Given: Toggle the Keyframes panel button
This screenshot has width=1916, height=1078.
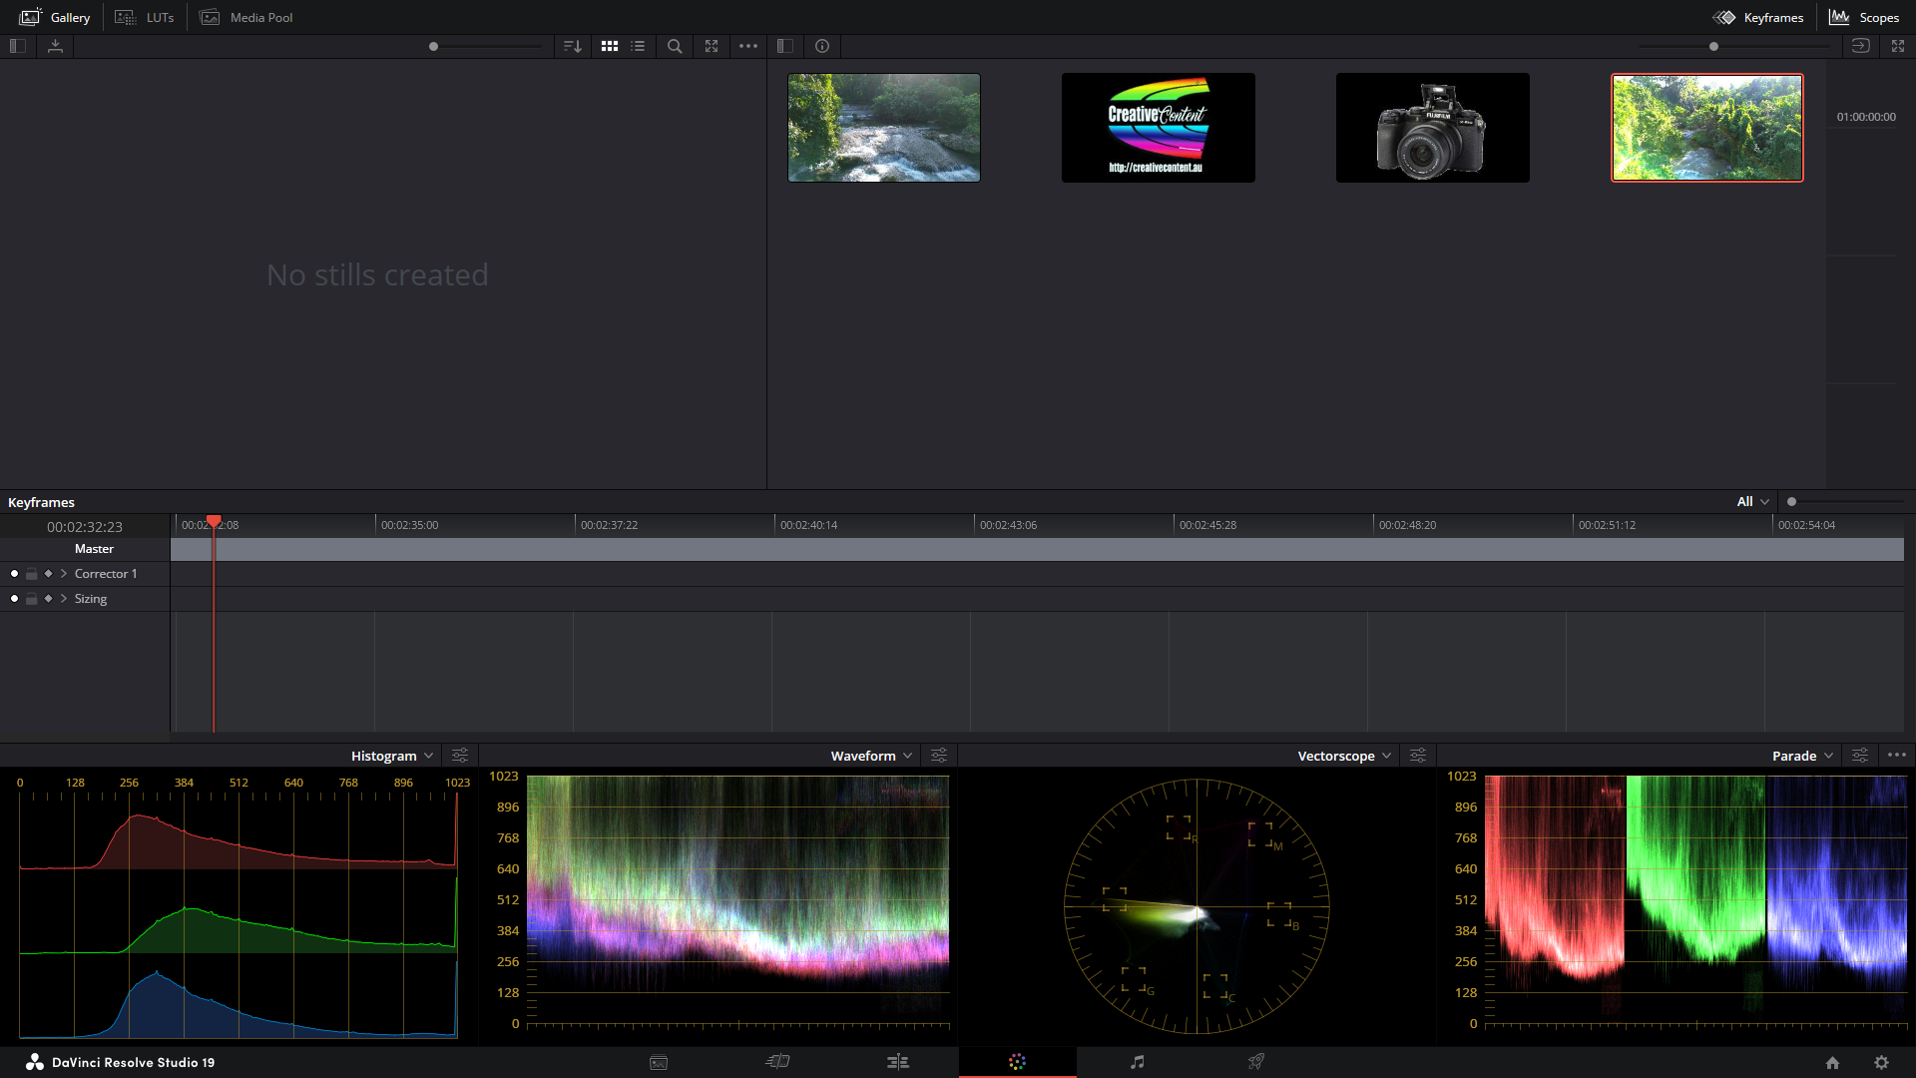Looking at the screenshot, I should [1758, 17].
